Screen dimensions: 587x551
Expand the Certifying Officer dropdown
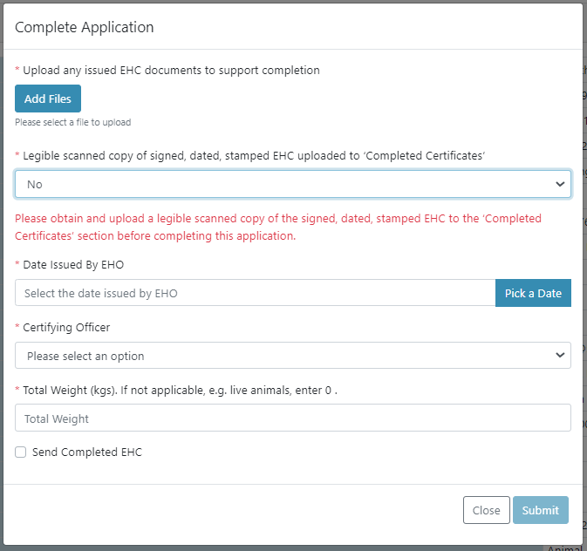coord(293,355)
